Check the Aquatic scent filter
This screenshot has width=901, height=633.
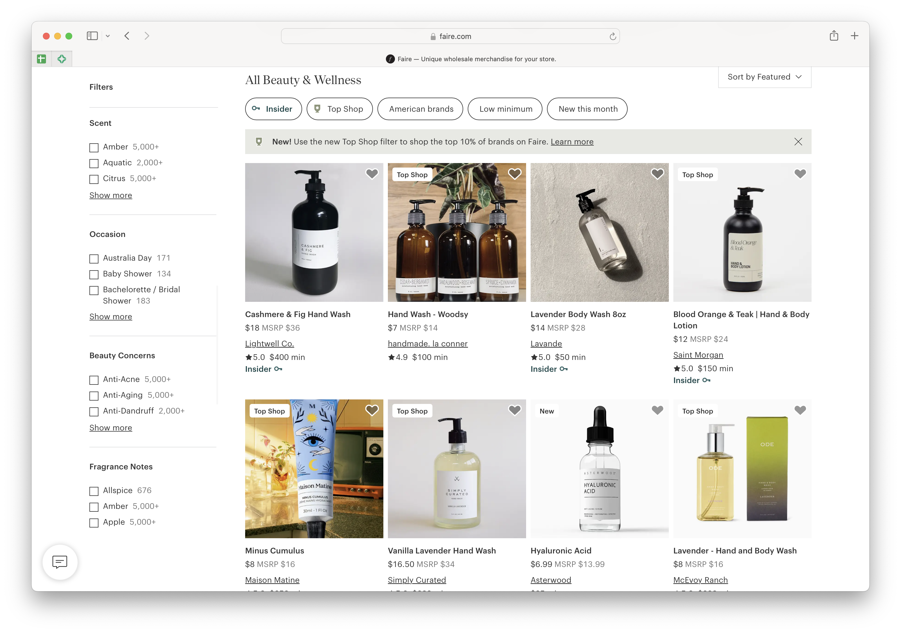tap(94, 163)
